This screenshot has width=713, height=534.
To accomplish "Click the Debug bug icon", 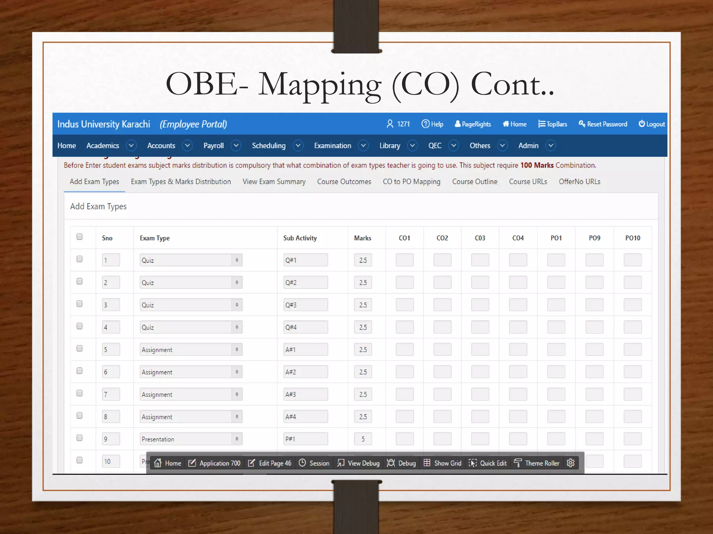I will click(x=391, y=463).
